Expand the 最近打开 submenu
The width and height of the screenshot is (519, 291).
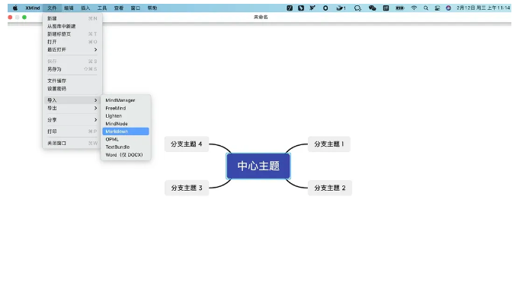click(x=72, y=49)
